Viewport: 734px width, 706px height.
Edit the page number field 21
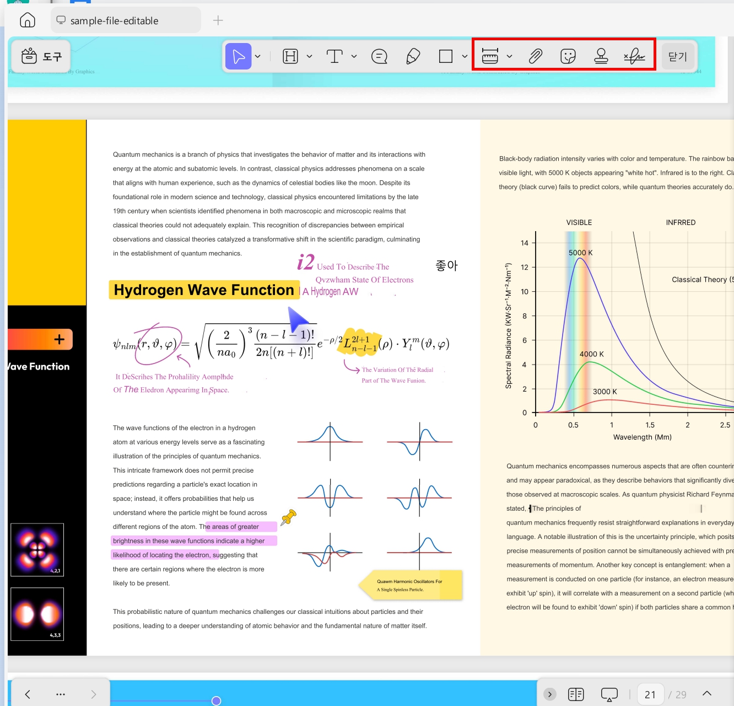pos(650,694)
